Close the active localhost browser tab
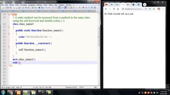The image size is (170, 95). pyautogui.click(x=124, y=5)
